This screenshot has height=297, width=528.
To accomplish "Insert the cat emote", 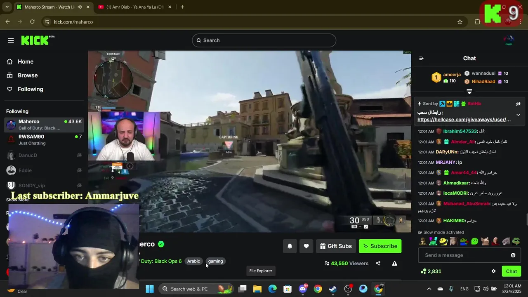I will (x=485, y=241).
